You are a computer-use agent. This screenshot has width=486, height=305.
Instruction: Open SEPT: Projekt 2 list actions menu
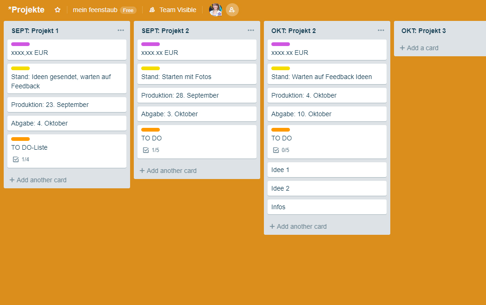click(251, 31)
